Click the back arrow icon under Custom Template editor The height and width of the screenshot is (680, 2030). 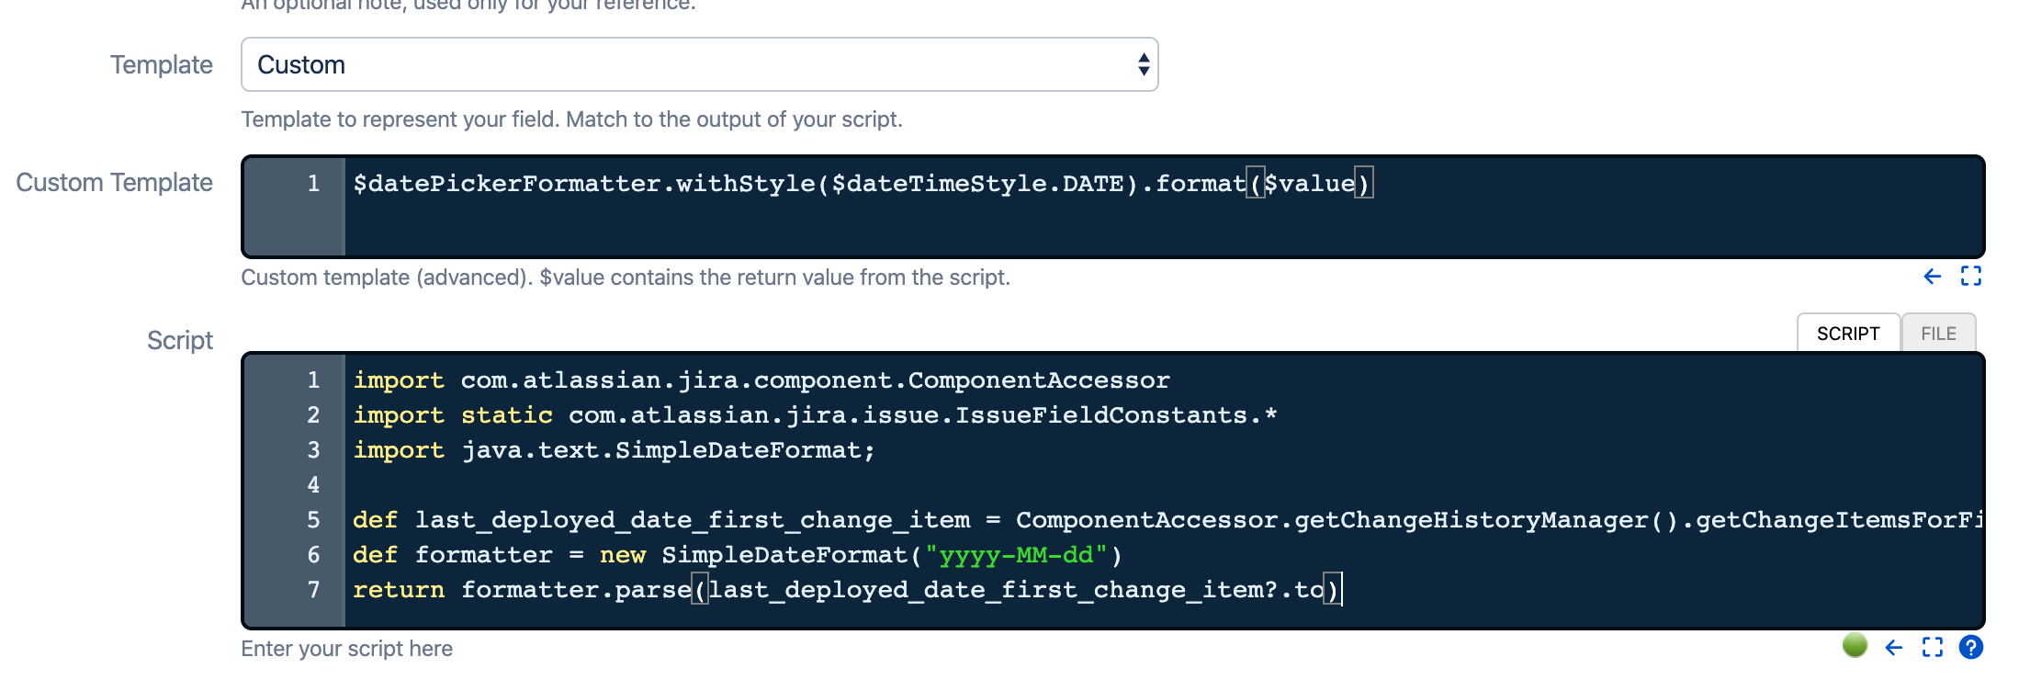click(x=1933, y=277)
